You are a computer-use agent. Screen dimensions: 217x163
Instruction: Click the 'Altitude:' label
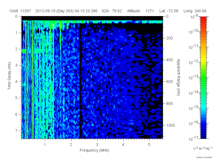click(134, 11)
